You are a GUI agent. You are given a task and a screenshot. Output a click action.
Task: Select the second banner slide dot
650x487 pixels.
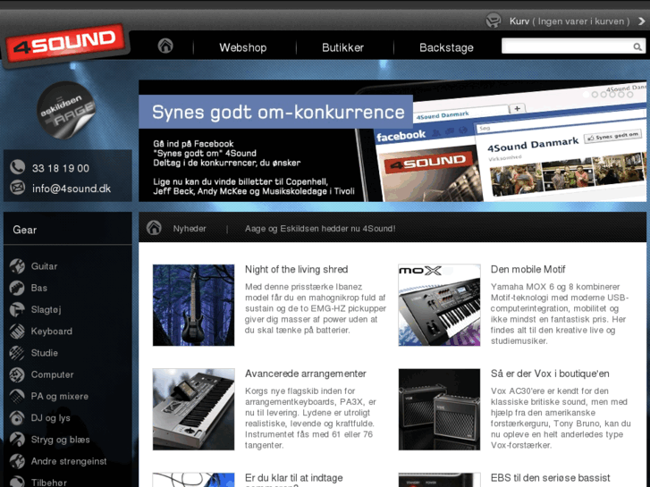595,95
